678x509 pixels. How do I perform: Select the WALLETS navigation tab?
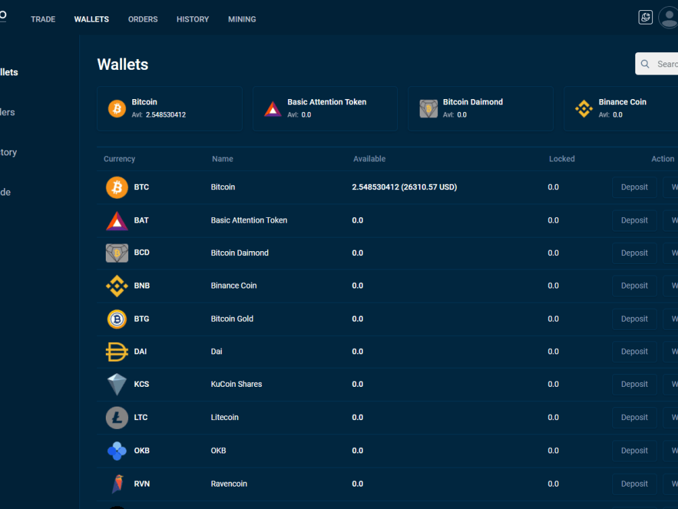point(92,19)
